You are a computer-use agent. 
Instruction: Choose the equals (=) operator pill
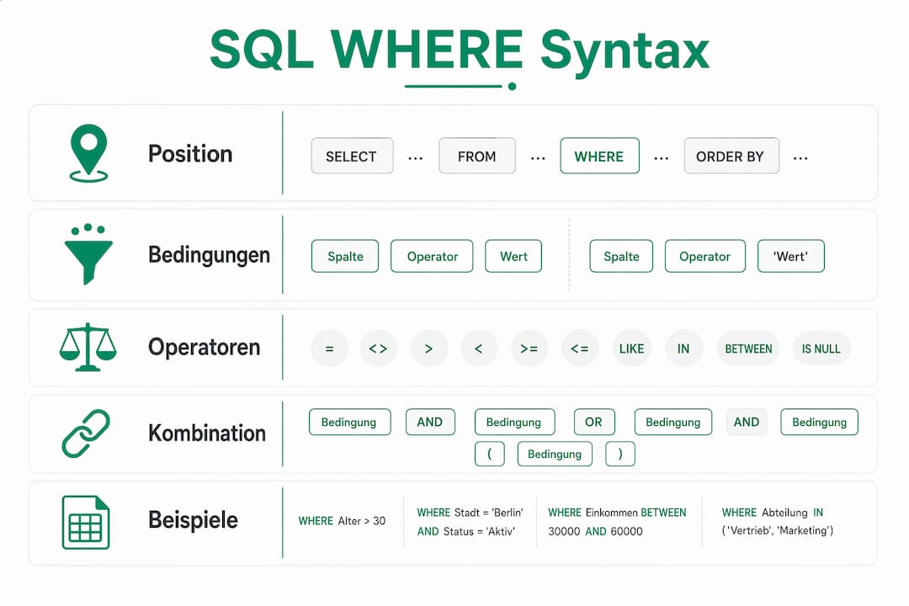coord(329,348)
